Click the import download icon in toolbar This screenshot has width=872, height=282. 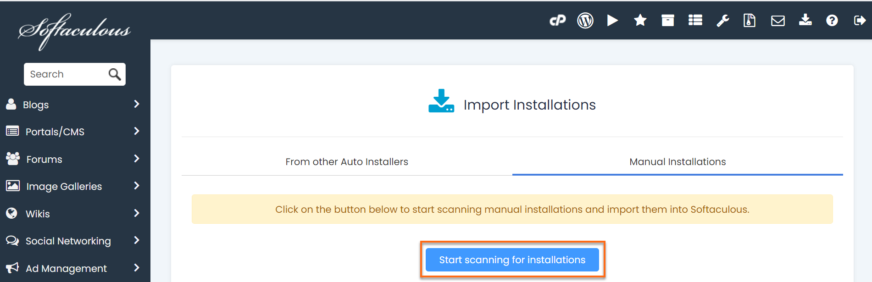coord(805,21)
